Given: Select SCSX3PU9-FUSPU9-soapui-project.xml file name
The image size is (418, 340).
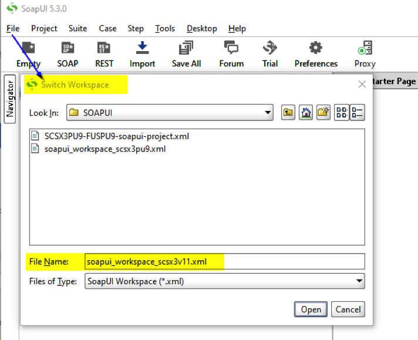Looking at the screenshot, I should point(116,136).
